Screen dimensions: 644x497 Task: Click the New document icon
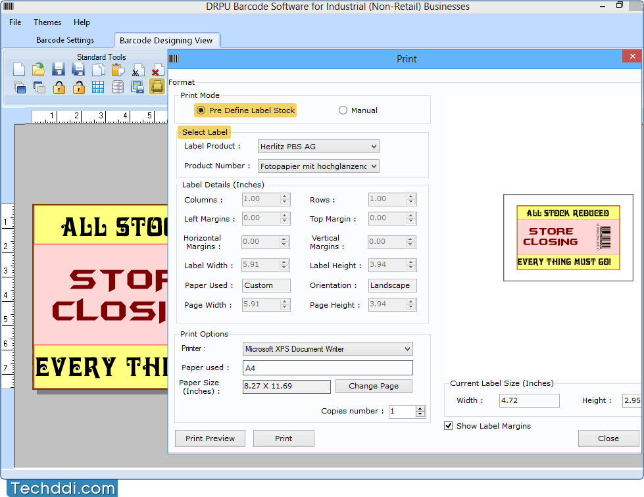pyautogui.click(x=19, y=70)
